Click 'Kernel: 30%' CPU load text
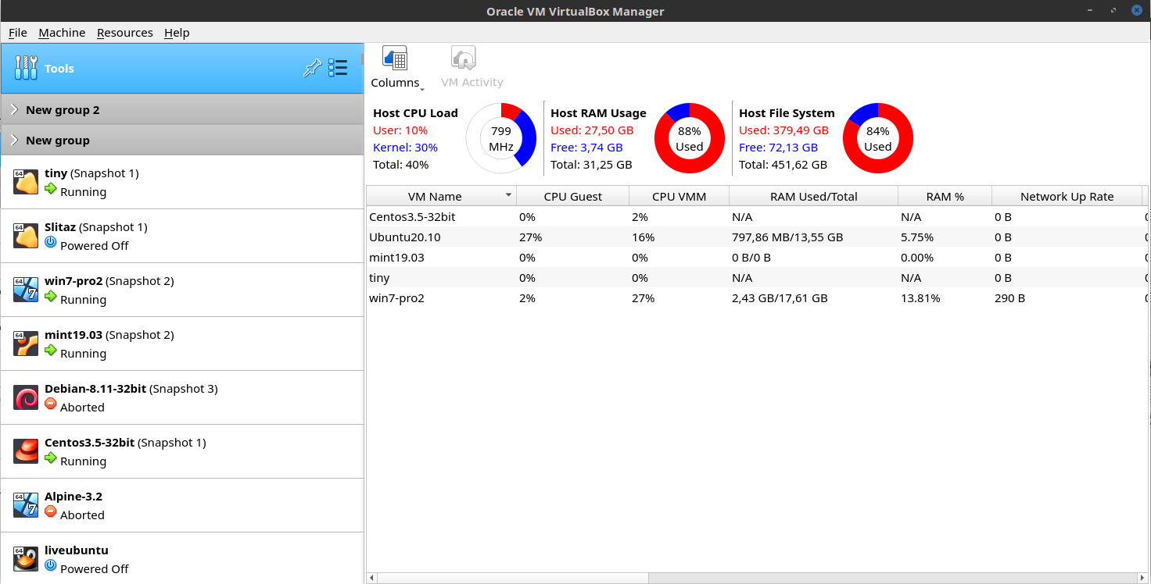Image resolution: width=1151 pixels, height=584 pixels. 405,148
